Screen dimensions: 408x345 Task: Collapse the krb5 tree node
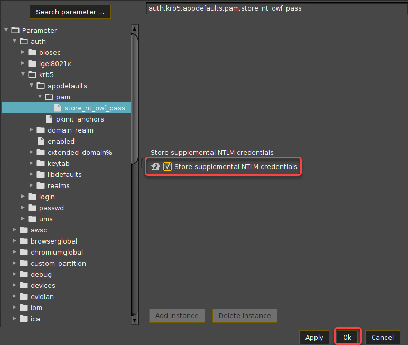pyautogui.click(x=23, y=74)
